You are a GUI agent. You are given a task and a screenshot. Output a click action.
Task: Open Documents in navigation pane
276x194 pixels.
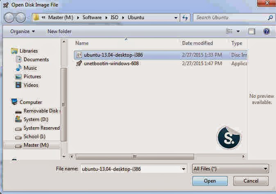tap(36, 60)
